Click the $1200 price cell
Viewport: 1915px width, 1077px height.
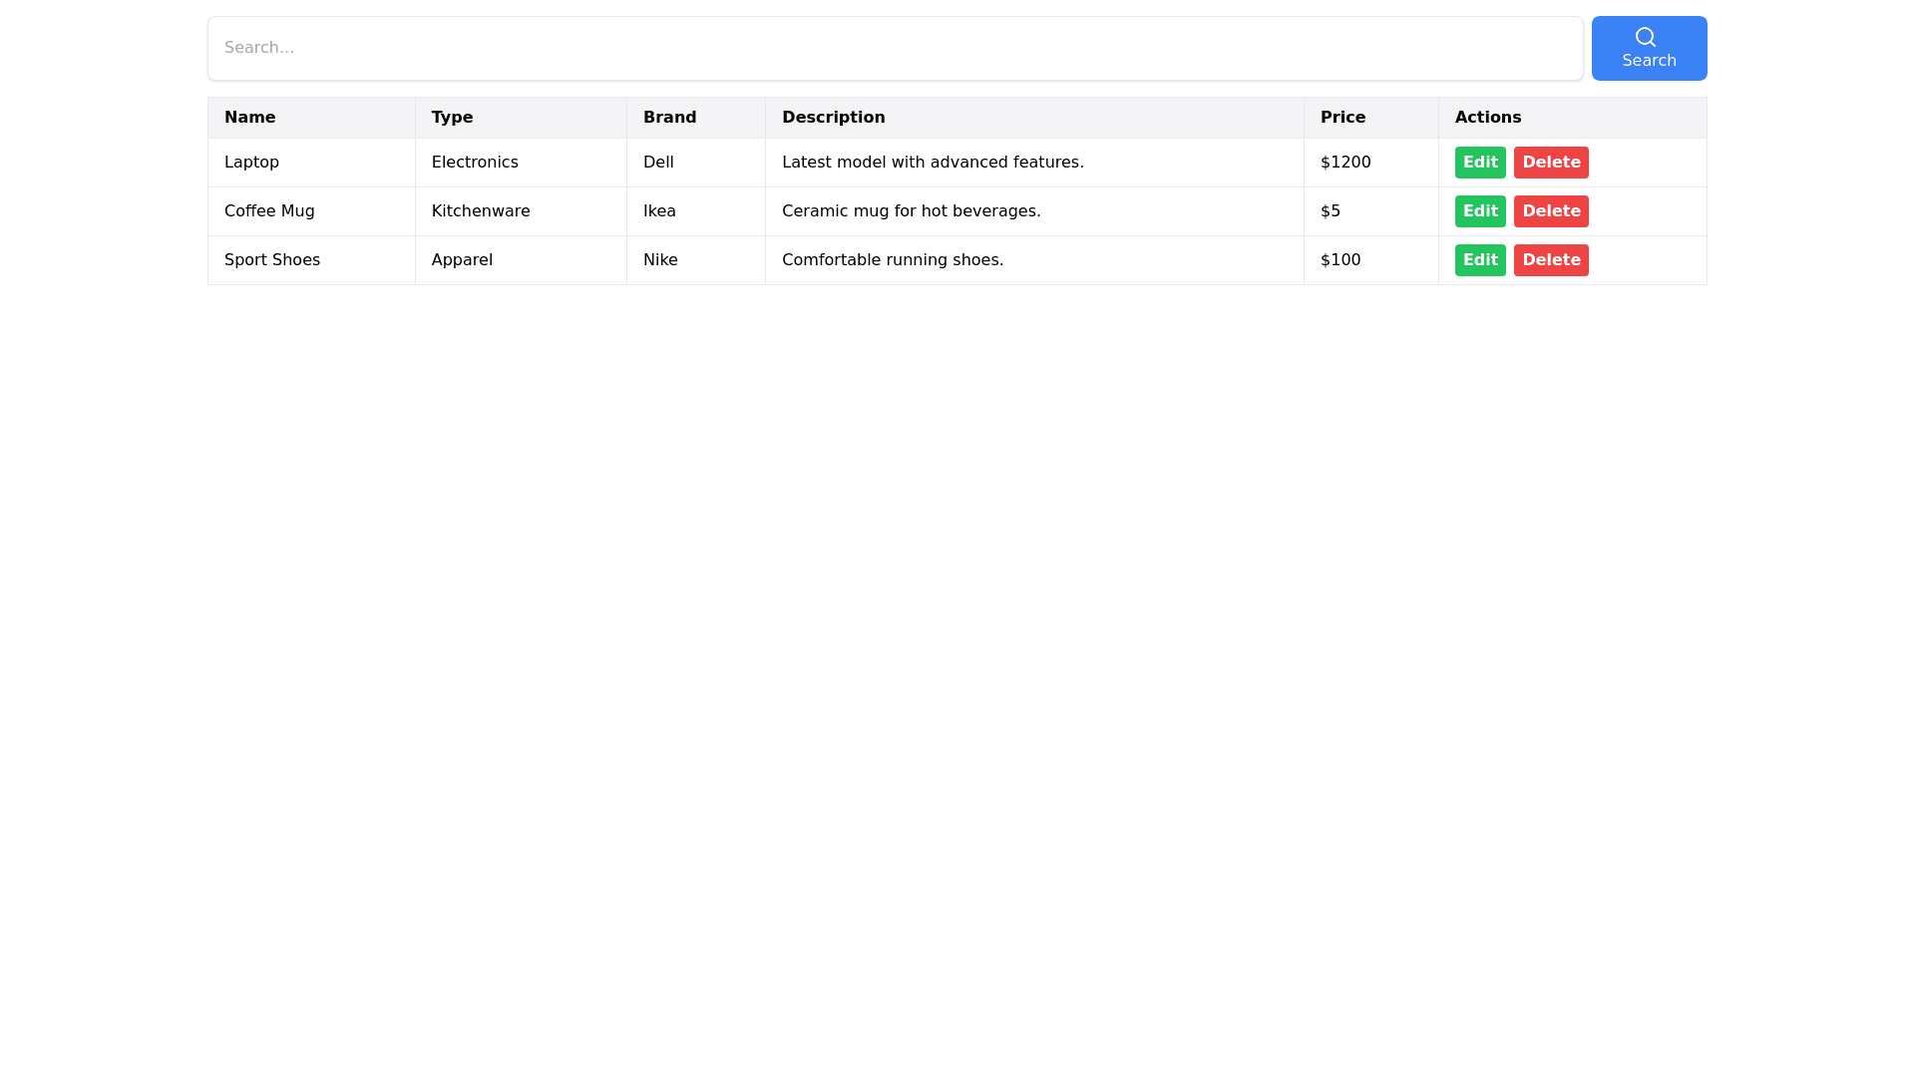pos(1345,163)
